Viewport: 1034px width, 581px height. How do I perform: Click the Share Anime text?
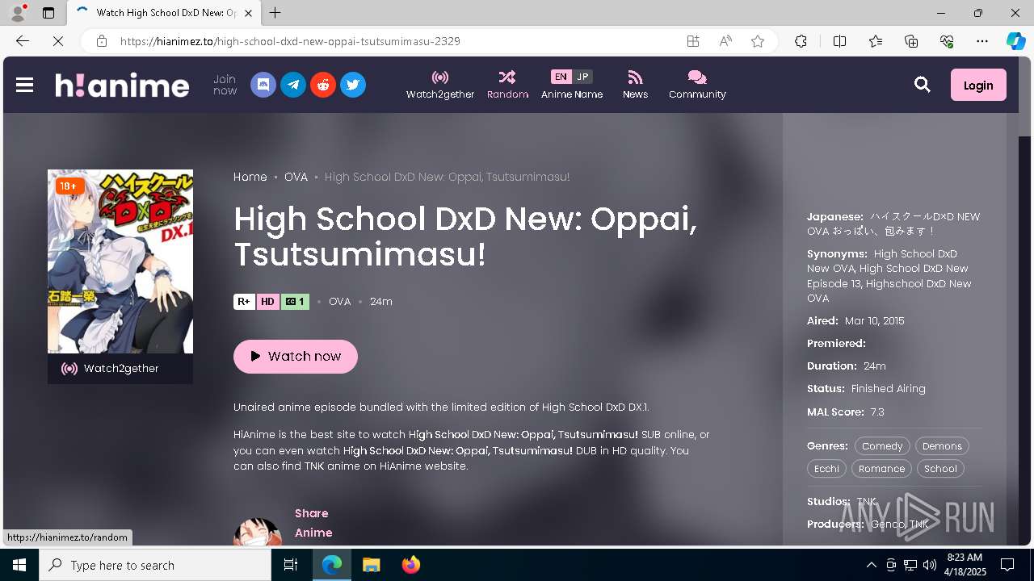(313, 523)
